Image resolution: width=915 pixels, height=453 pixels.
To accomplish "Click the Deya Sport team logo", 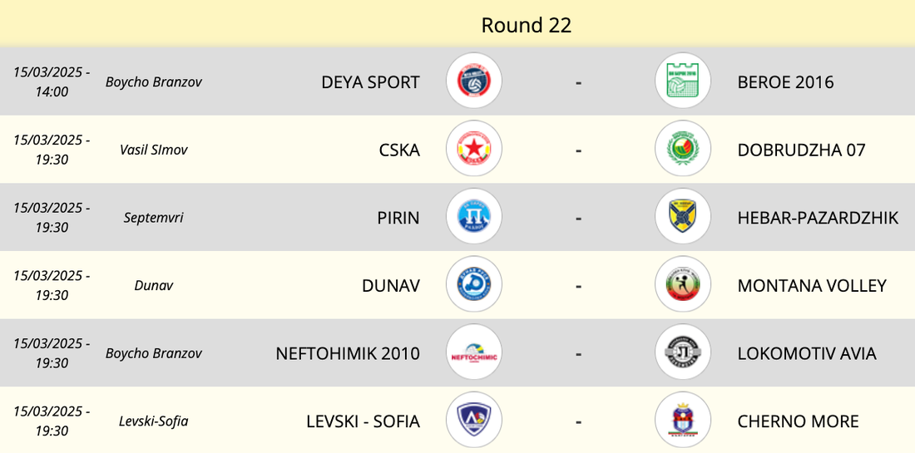I will [473, 81].
